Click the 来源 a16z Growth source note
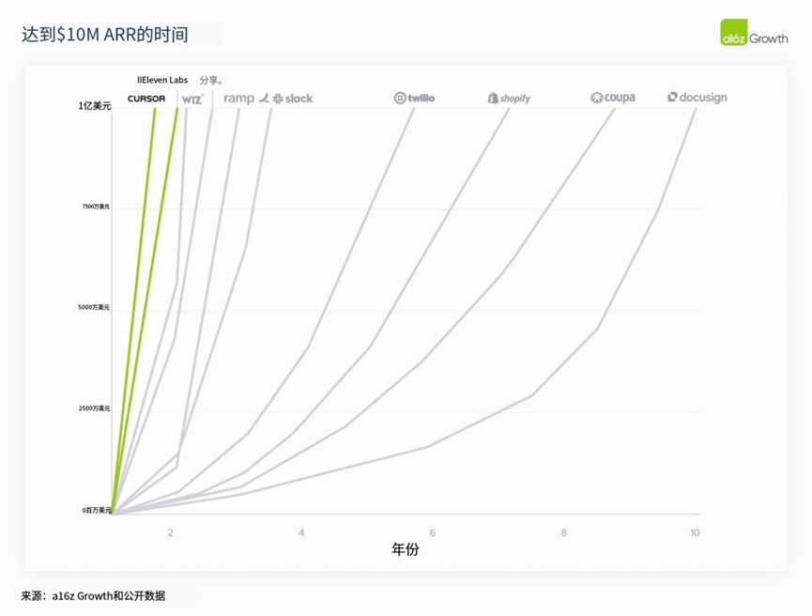 (93, 595)
